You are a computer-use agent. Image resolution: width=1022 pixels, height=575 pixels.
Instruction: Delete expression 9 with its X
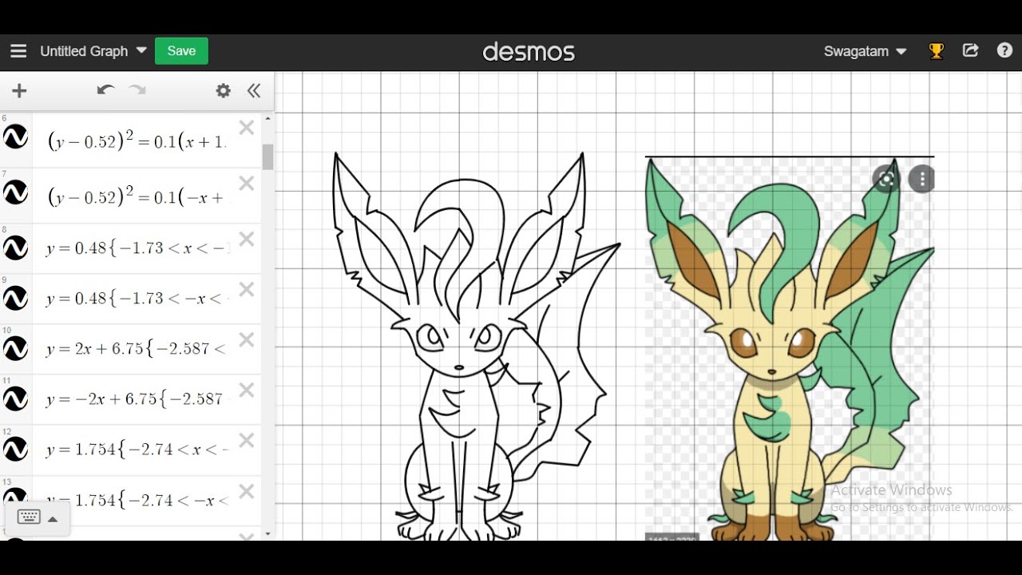tap(247, 289)
